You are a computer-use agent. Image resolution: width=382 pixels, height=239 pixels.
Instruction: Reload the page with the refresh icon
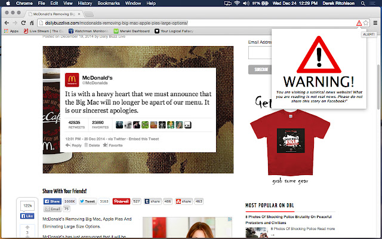pos(23,23)
